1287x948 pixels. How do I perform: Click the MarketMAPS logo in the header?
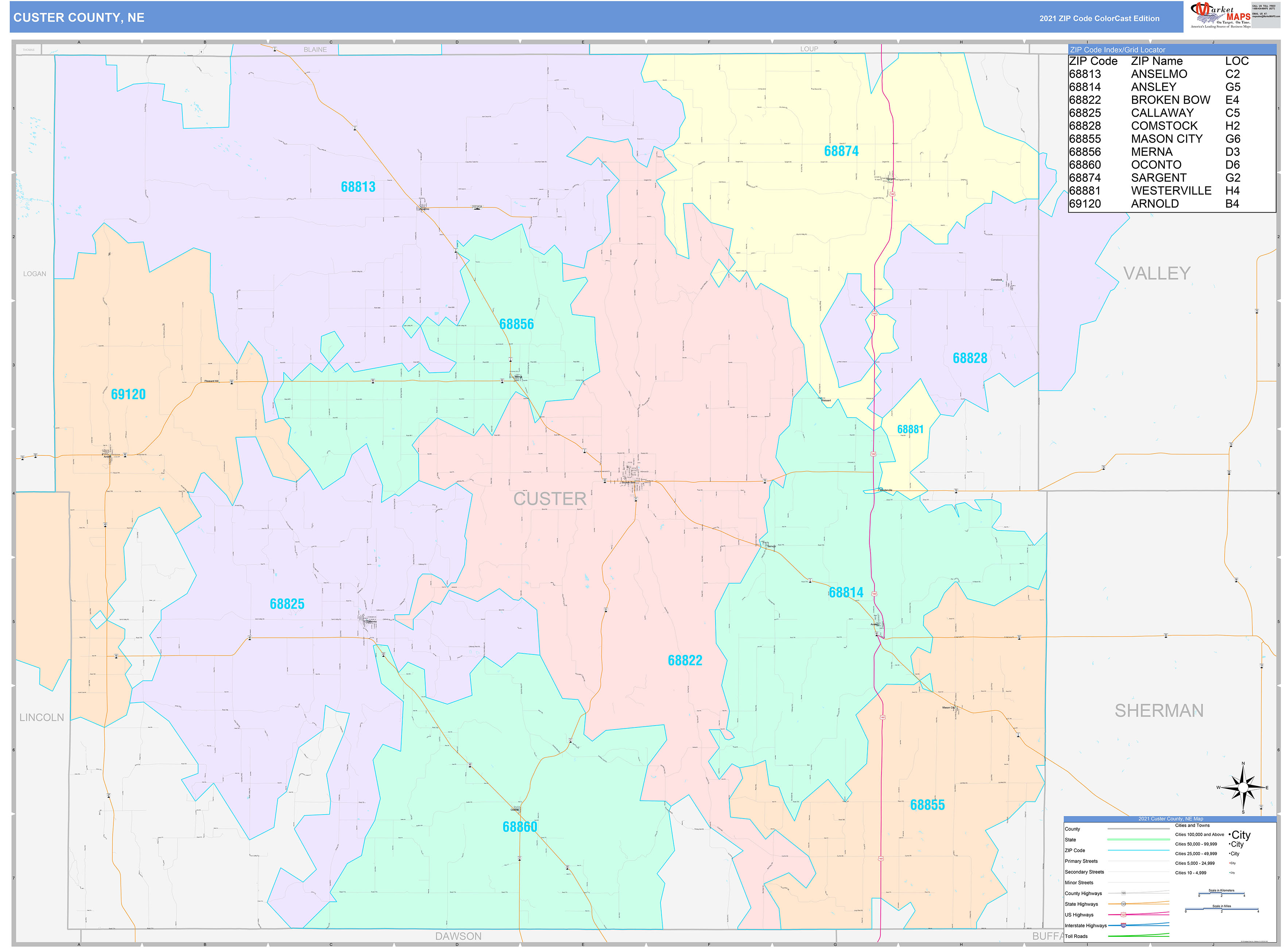click(1220, 15)
